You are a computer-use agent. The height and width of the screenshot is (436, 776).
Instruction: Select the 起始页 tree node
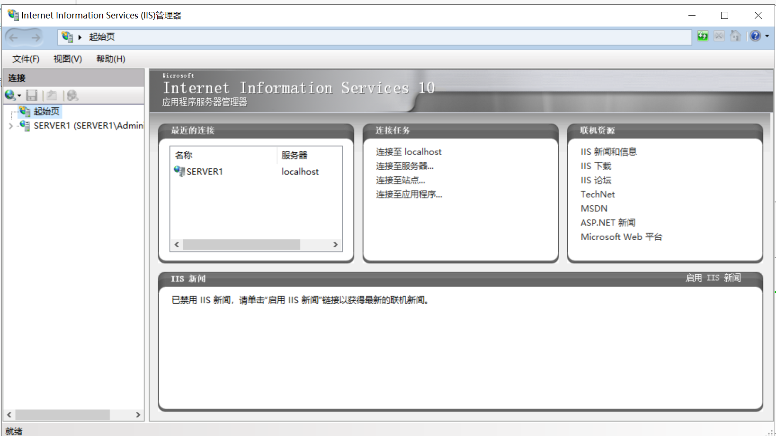[x=46, y=112]
